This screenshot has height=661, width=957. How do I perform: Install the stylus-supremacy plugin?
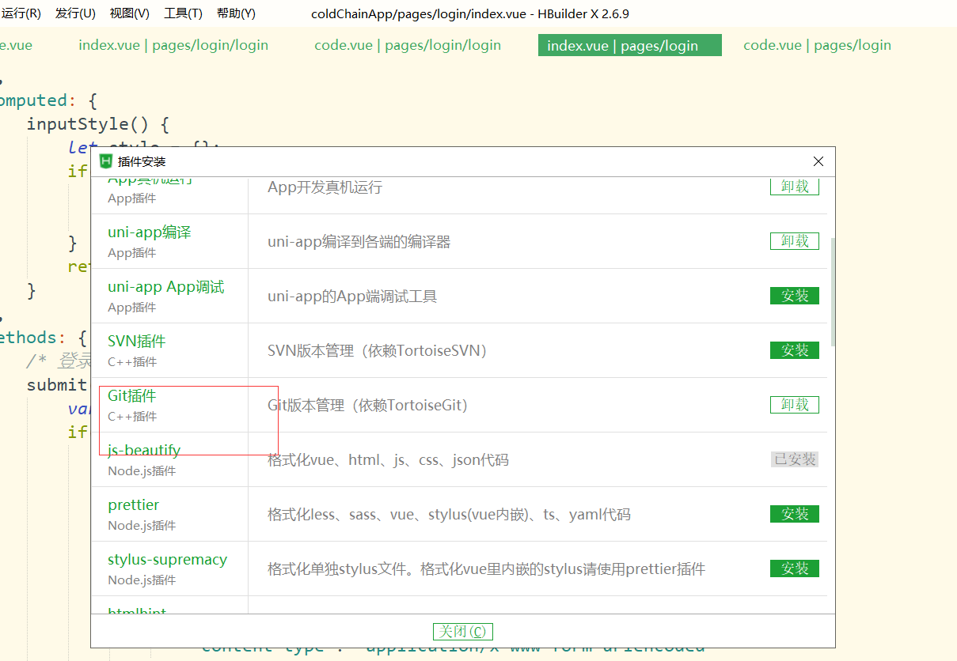point(794,568)
